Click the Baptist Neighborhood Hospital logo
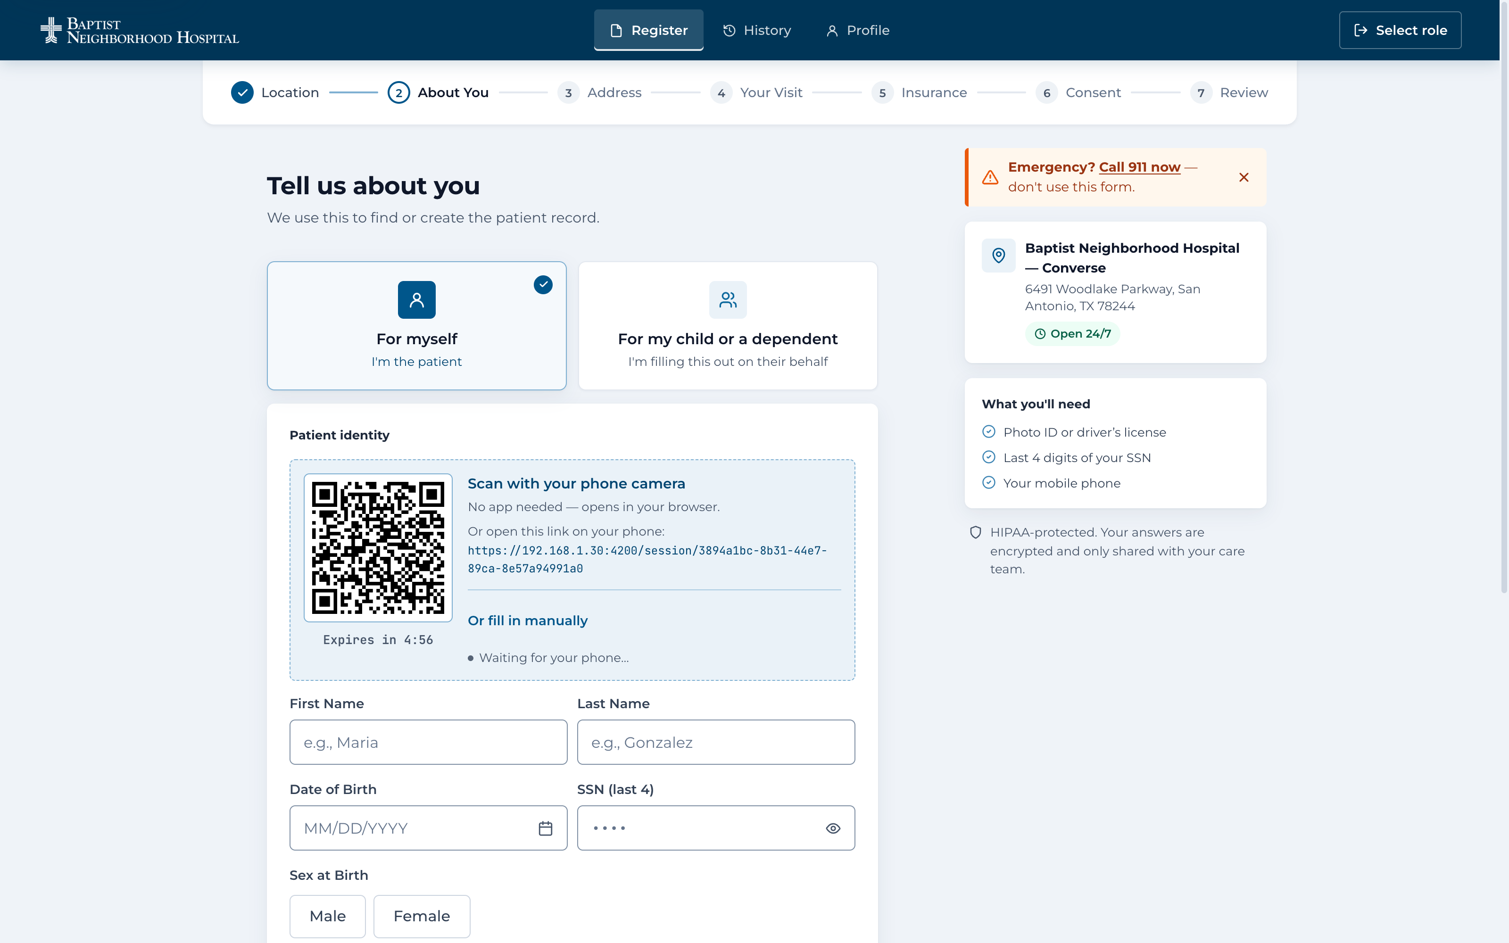The height and width of the screenshot is (943, 1509). [x=140, y=30]
